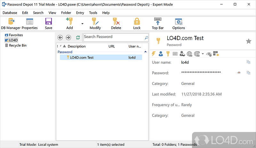Copy the password to clipboard
Viewport: 256px width, 148px height.
[x=248, y=72]
